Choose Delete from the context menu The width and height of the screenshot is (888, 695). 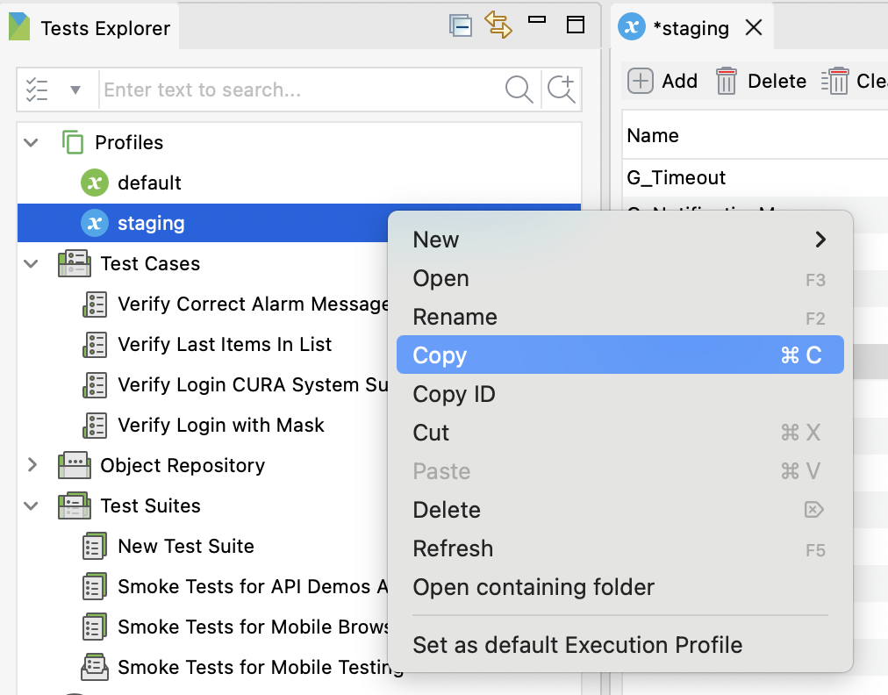tap(620, 510)
